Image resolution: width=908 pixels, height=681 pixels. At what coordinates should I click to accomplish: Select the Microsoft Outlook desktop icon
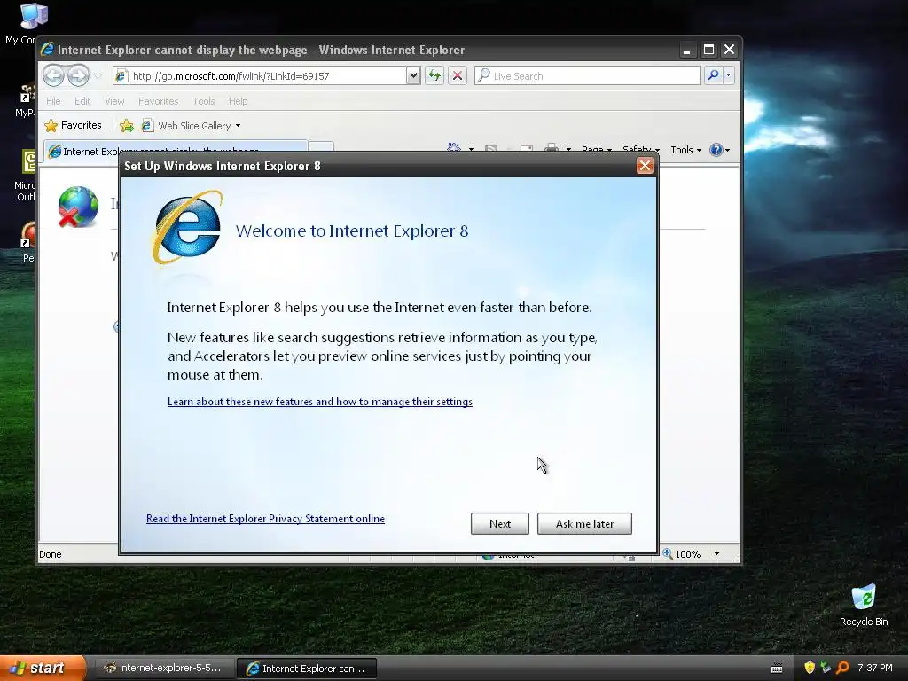click(24, 176)
